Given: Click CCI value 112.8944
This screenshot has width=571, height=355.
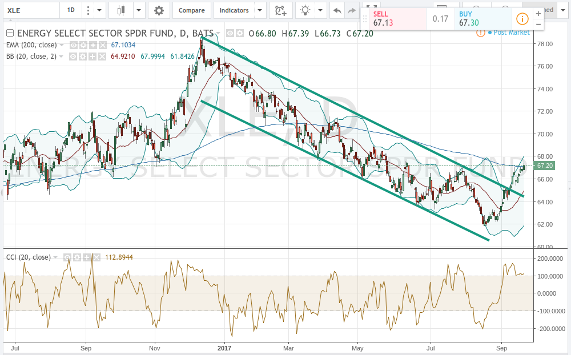Looking at the screenshot, I should coord(119,257).
